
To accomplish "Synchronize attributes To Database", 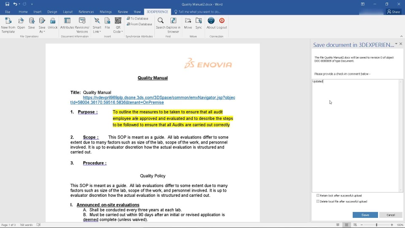I will [x=138, y=18].
